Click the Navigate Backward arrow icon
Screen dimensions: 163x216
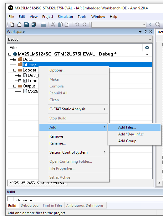coord(150,24)
